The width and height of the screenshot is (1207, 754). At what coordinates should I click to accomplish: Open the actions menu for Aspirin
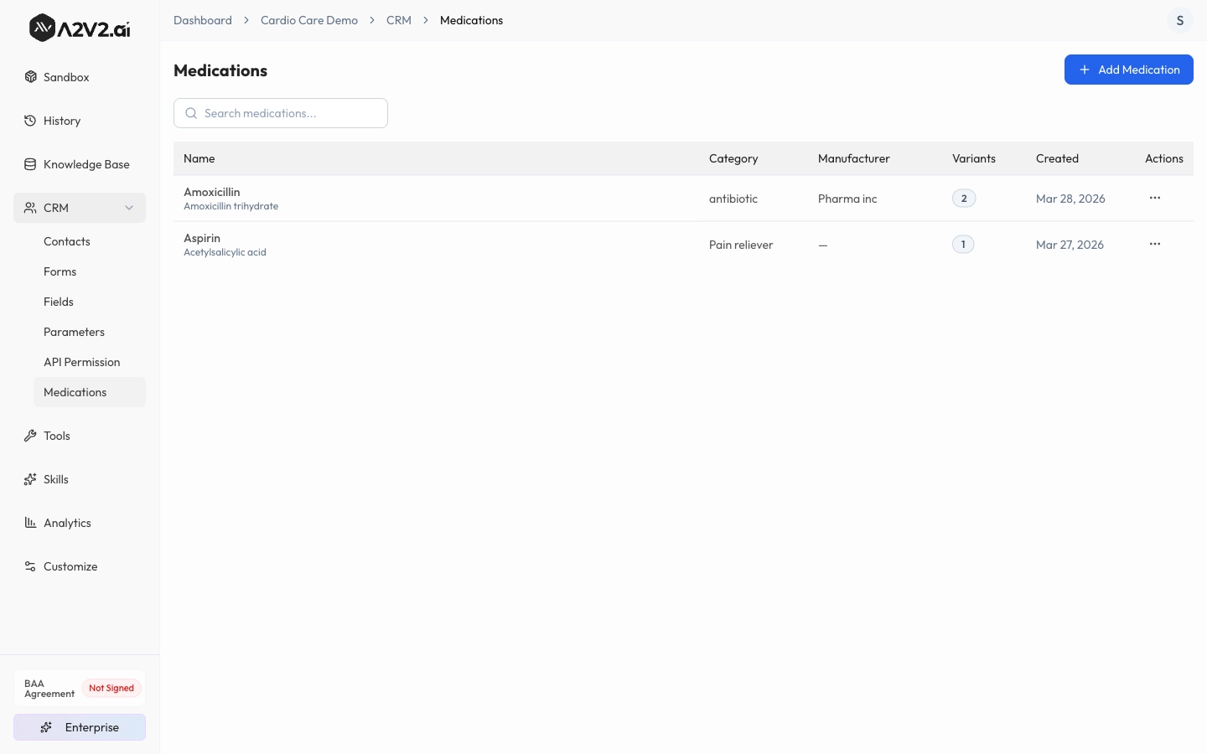[x=1155, y=244]
